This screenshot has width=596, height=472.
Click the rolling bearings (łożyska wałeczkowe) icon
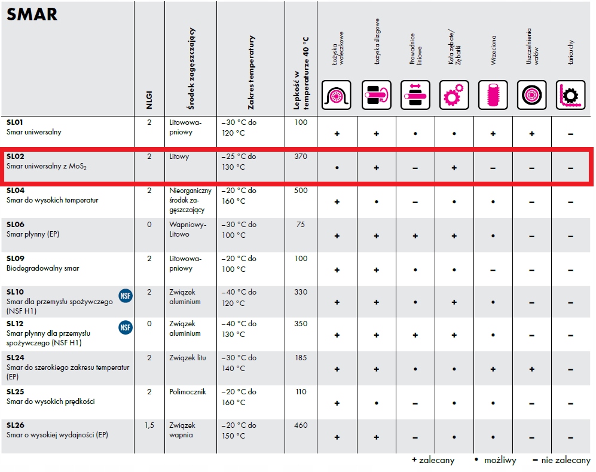pyautogui.click(x=337, y=95)
